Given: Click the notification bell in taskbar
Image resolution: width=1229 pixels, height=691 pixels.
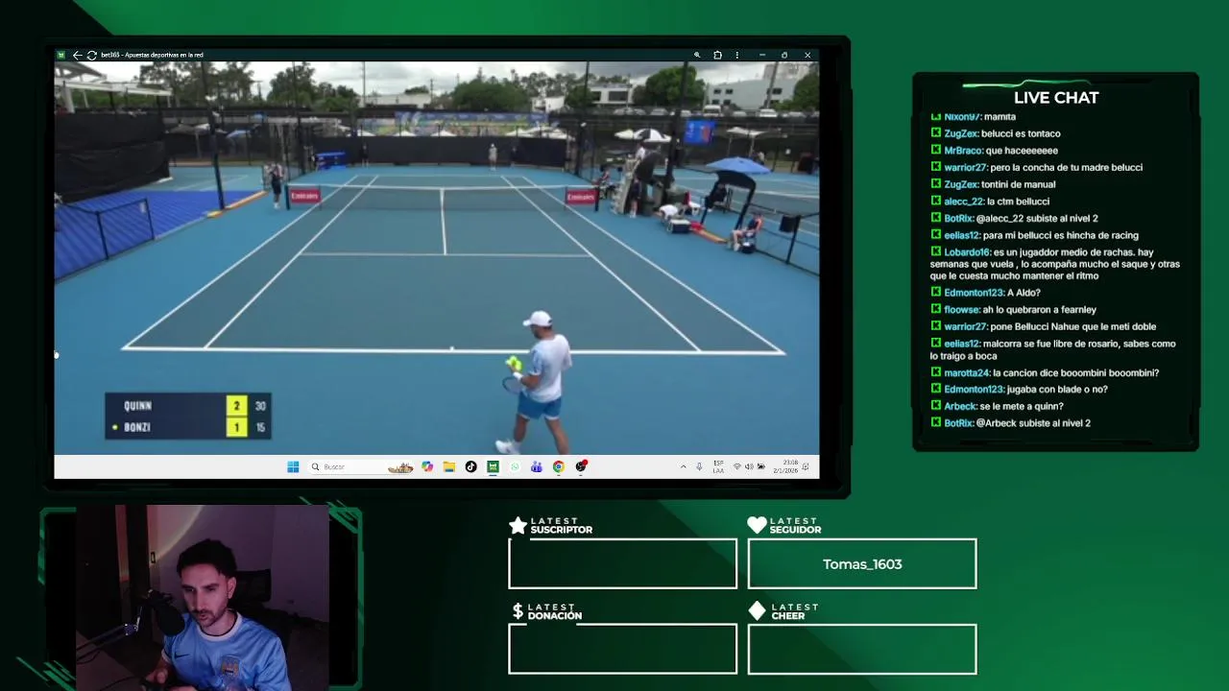Looking at the screenshot, I should [806, 466].
